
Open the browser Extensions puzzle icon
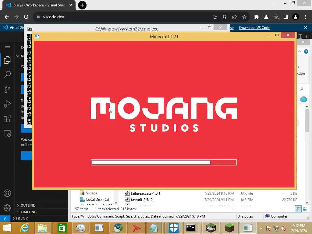click(x=257, y=17)
